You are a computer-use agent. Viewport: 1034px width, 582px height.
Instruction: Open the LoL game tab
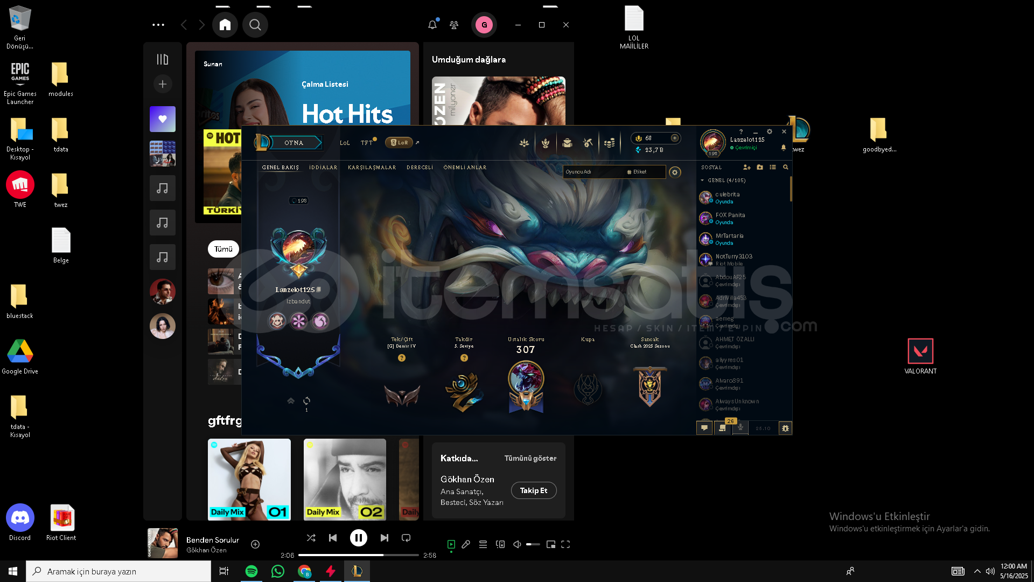point(345,143)
